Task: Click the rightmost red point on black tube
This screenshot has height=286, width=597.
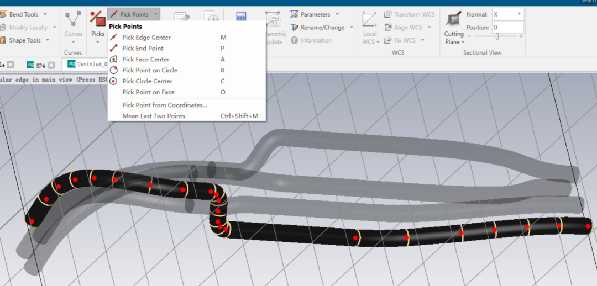Action: click(588, 226)
